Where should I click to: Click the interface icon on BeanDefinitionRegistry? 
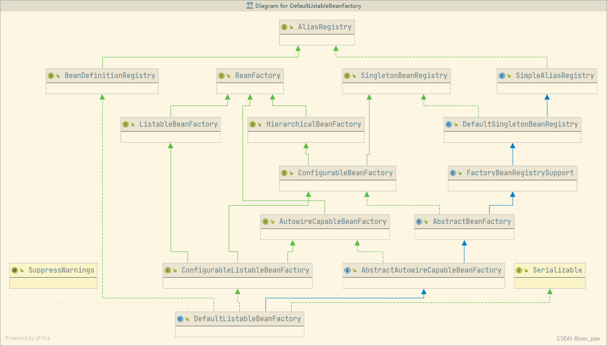coord(51,76)
